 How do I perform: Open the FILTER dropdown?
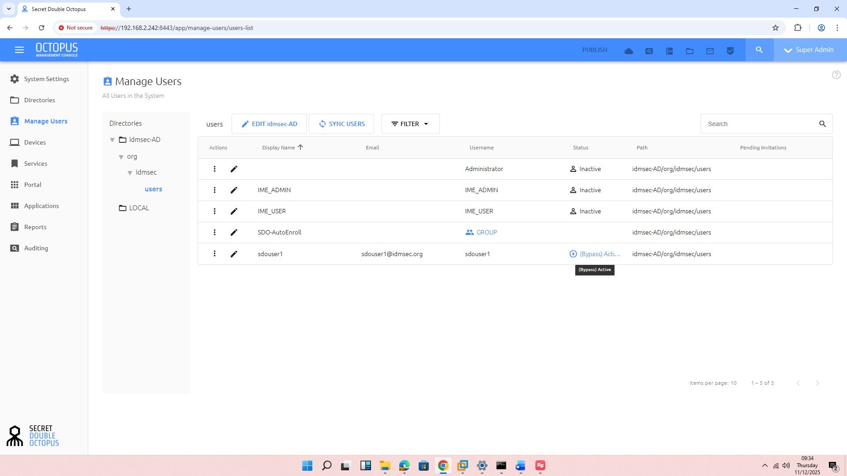pos(410,124)
